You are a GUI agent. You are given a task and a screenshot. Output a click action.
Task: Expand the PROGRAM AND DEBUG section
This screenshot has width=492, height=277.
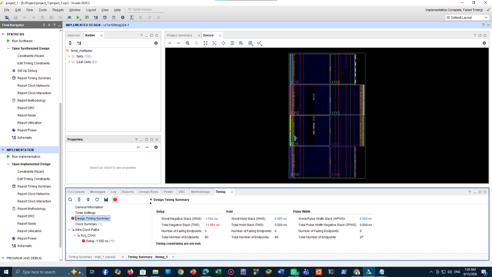point(3,258)
